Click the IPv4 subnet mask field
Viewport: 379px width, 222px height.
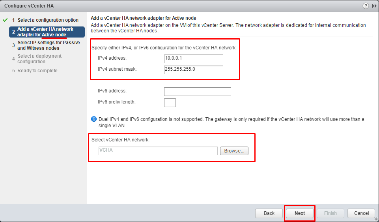[x=193, y=70]
